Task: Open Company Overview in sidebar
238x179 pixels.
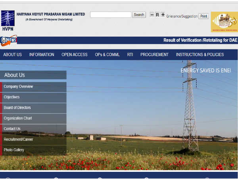Action: (18, 87)
